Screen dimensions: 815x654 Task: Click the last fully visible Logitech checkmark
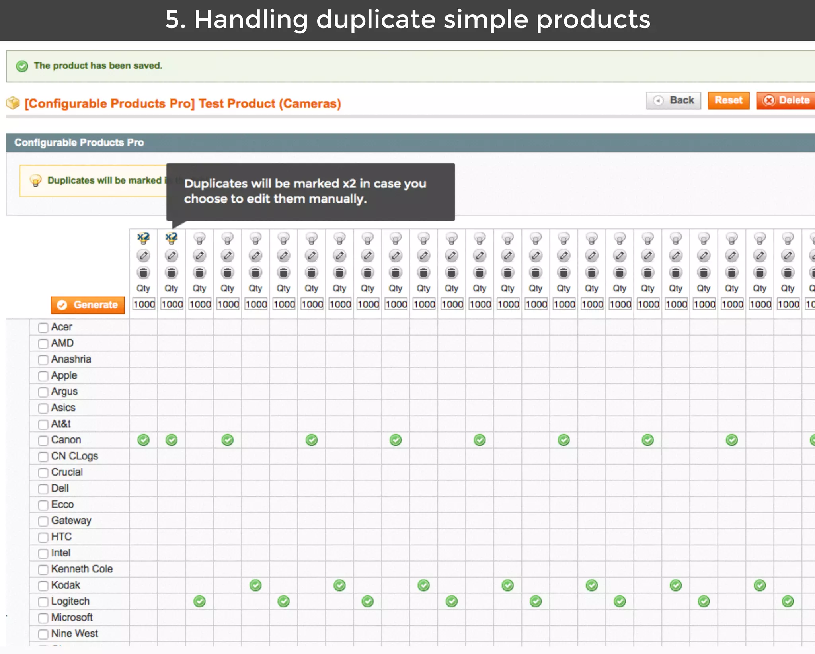pos(788,601)
